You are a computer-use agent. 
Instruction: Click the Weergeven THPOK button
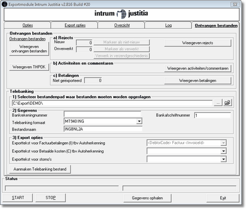click(29, 67)
